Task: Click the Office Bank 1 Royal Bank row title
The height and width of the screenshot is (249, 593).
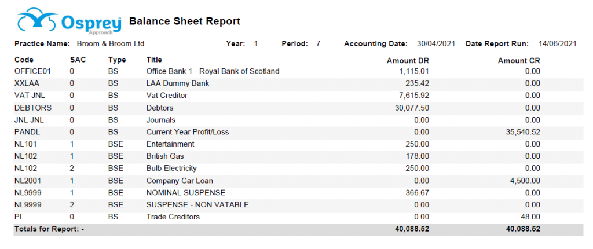Action: click(213, 71)
